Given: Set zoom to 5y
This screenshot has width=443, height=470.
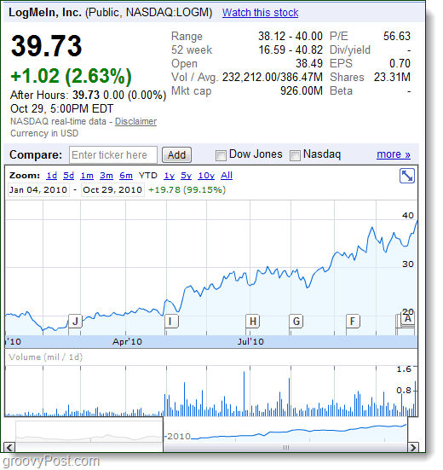Looking at the screenshot, I should coord(186,176).
